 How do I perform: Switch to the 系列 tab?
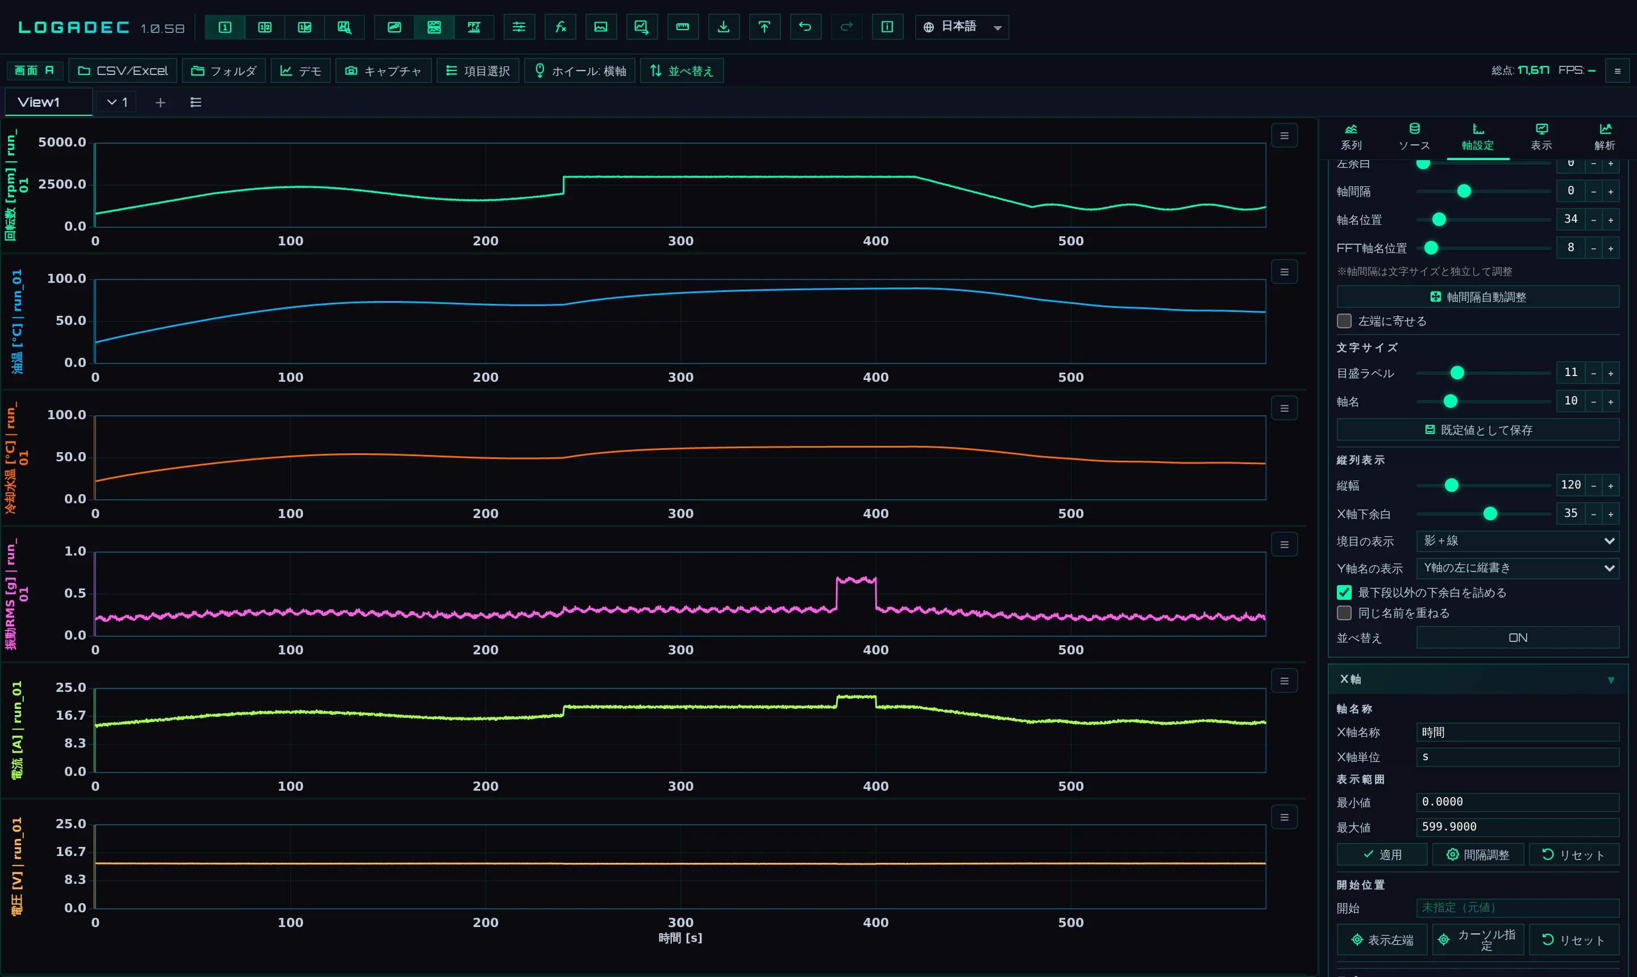[x=1351, y=137]
